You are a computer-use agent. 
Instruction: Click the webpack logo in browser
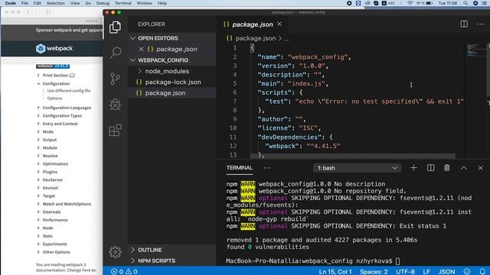54,48
